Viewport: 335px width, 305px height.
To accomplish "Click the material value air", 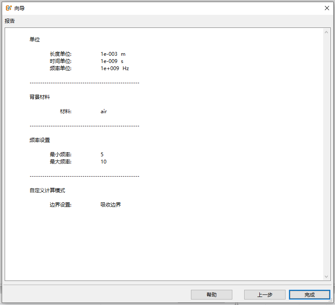I will (x=103, y=112).
